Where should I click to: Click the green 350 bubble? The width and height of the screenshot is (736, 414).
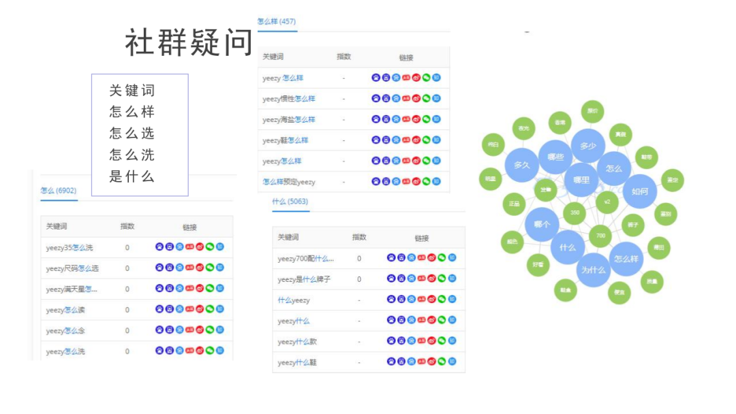(574, 213)
